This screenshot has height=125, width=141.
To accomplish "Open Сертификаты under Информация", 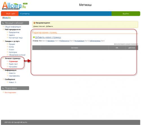I will [x=14, y=76].
